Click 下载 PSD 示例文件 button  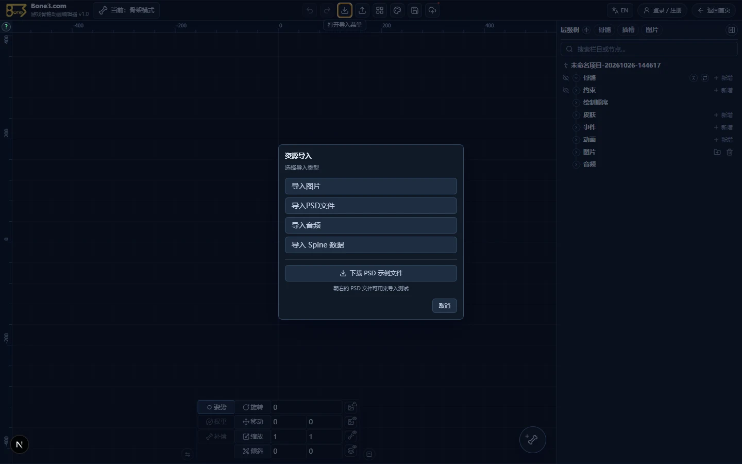point(371,273)
